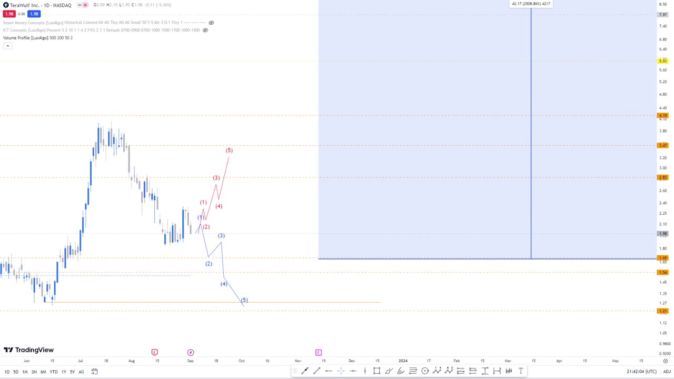Viewport: 674px width, 379px height.
Task: Select the circle target tool icon
Action: tap(425, 371)
